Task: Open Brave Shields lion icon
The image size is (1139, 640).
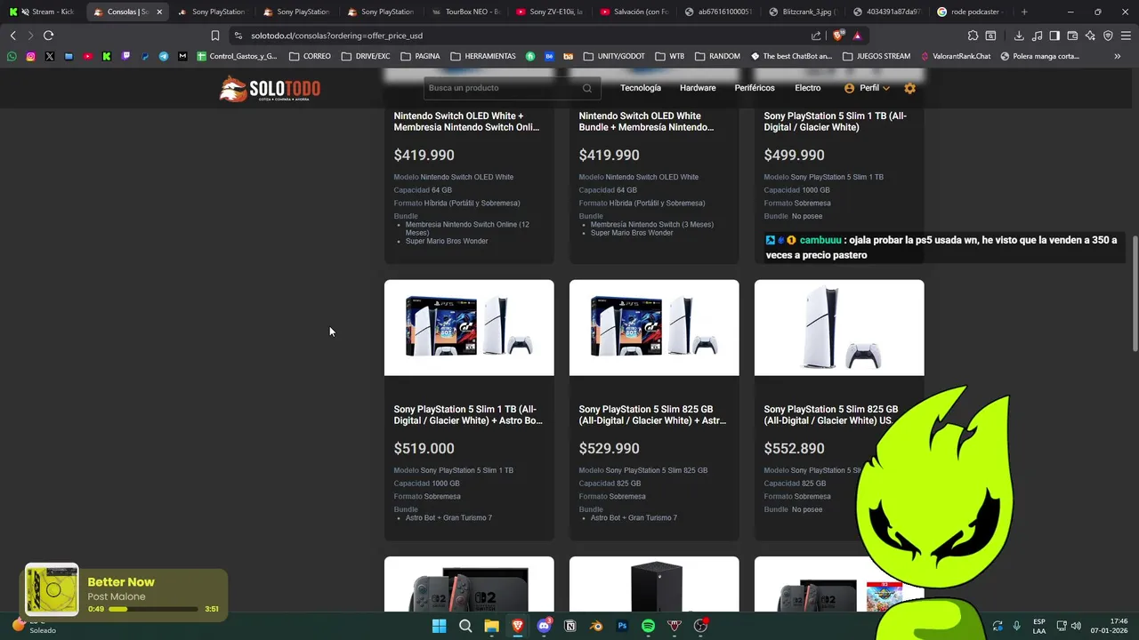Action: (x=838, y=36)
